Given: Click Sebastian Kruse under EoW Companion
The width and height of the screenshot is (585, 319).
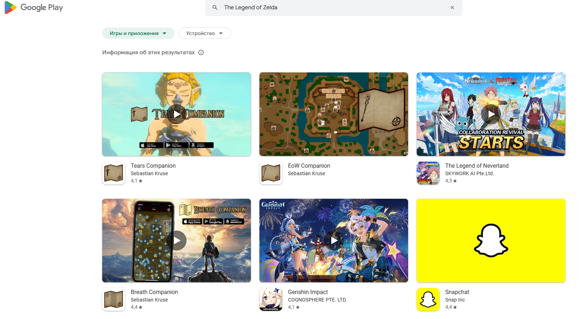Looking at the screenshot, I should pos(307,174).
